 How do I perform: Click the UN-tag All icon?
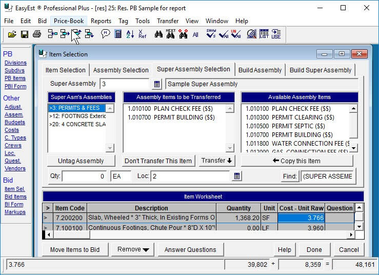(236, 34)
